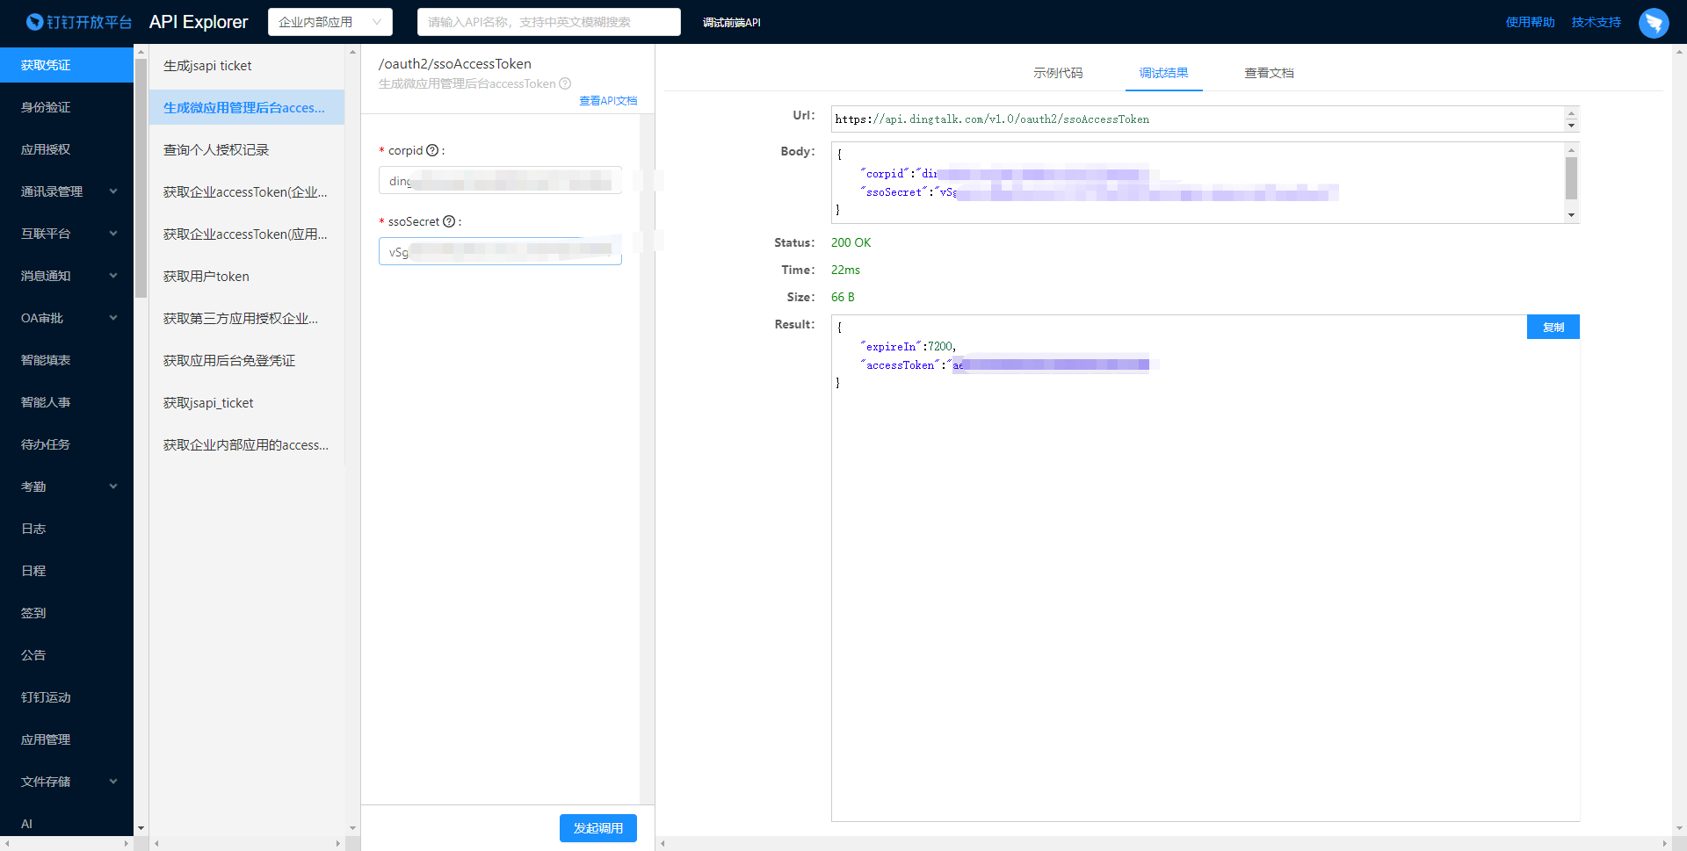Select 身份验证 in the sidebar
The image size is (1687, 851).
pos(67,107)
